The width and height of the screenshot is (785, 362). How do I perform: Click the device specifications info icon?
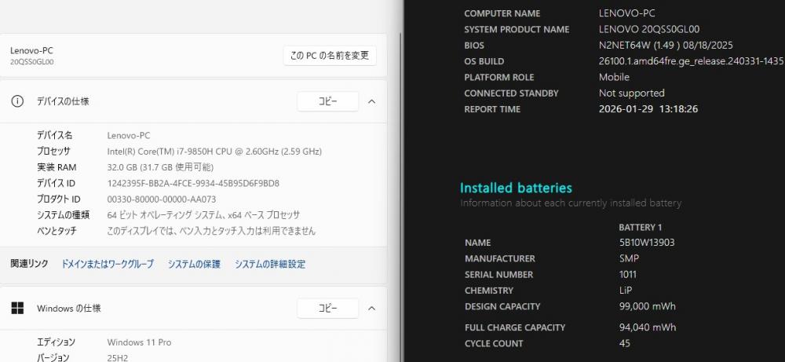(x=17, y=101)
